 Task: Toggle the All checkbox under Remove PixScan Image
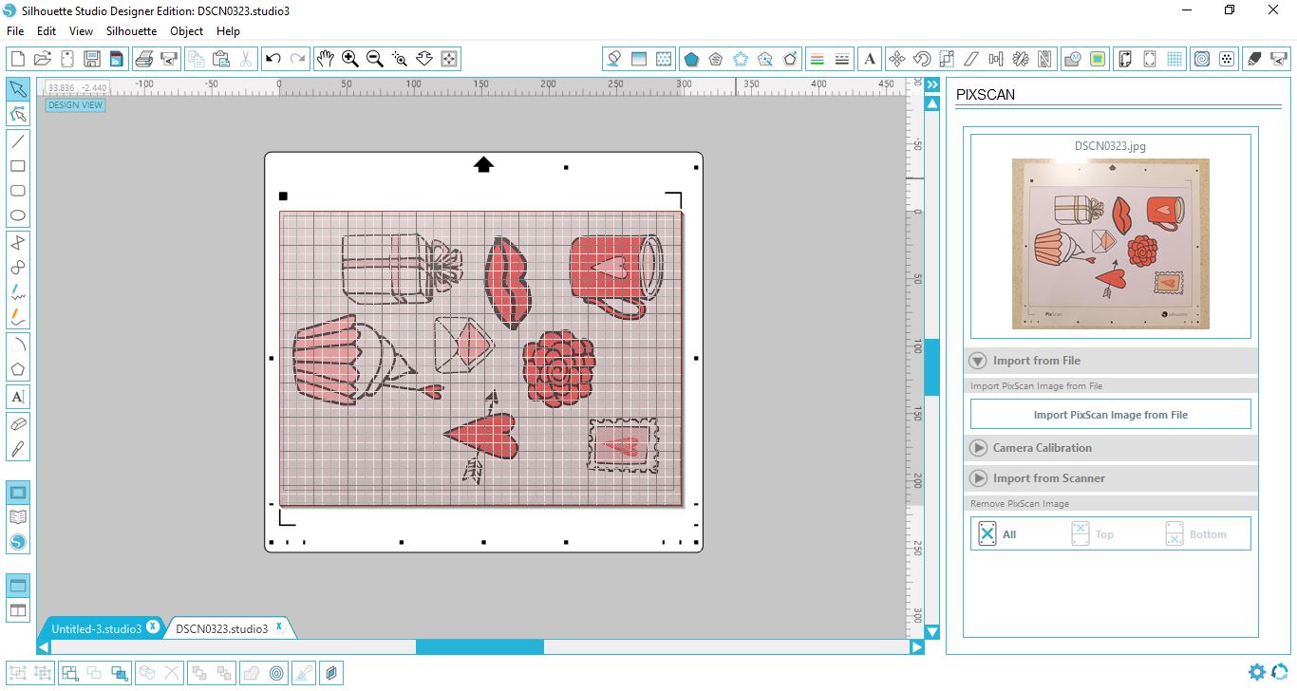click(x=987, y=533)
